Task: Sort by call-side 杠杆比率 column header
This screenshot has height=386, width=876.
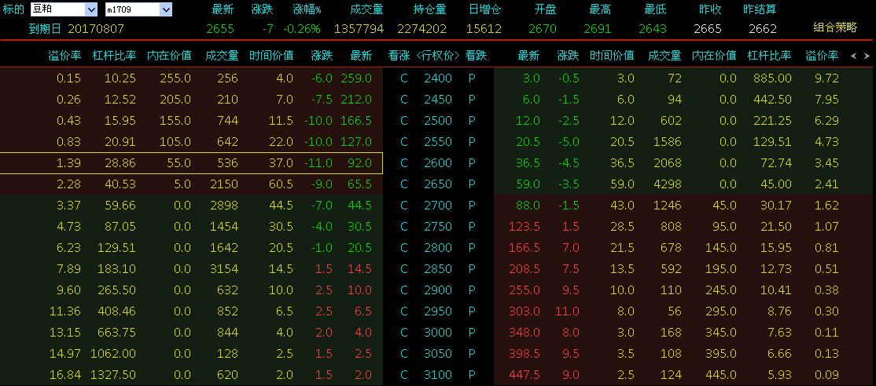Action: tap(114, 56)
